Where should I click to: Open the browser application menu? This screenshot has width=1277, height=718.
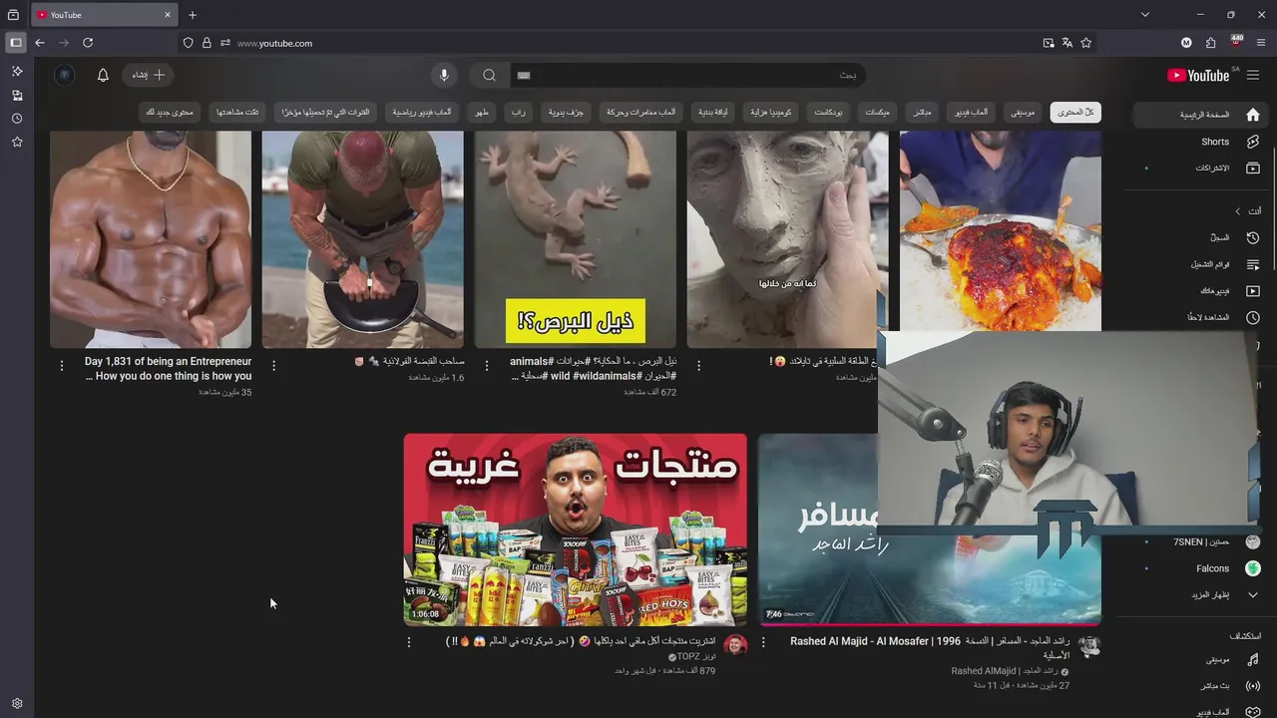1261,43
